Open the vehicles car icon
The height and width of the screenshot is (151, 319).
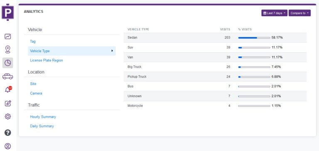8,76
